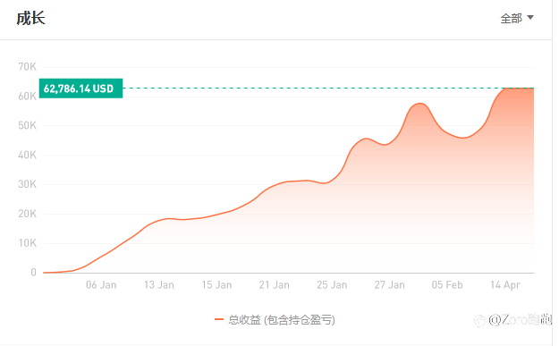Image resolution: width=559 pixels, height=346 pixels.
Task: Select the 21 Jan axis label
Action: click(275, 285)
